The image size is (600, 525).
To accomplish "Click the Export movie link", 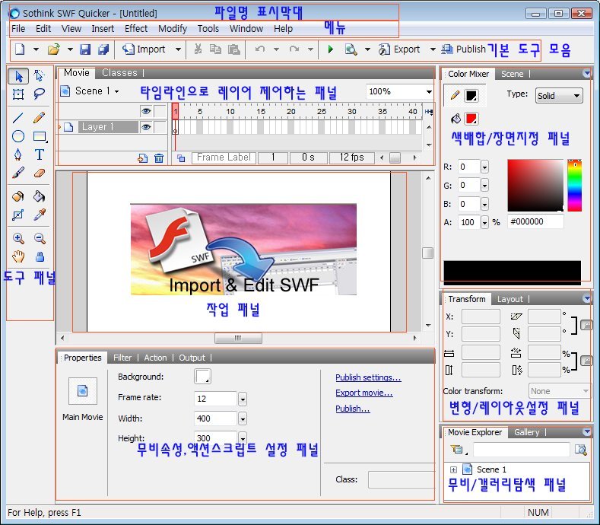I will [364, 393].
